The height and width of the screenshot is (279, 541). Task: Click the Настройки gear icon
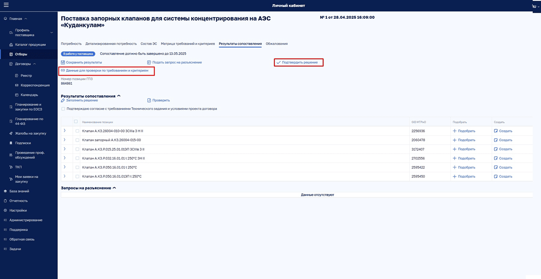point(5,210)
